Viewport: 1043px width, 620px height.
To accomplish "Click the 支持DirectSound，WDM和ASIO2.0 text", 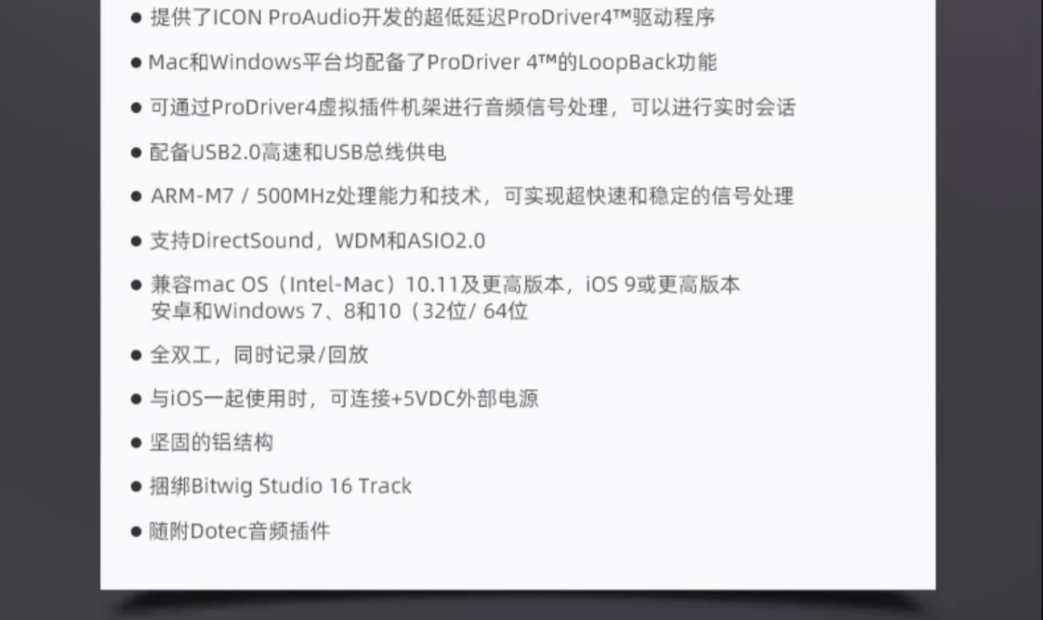I will (317, 241).
